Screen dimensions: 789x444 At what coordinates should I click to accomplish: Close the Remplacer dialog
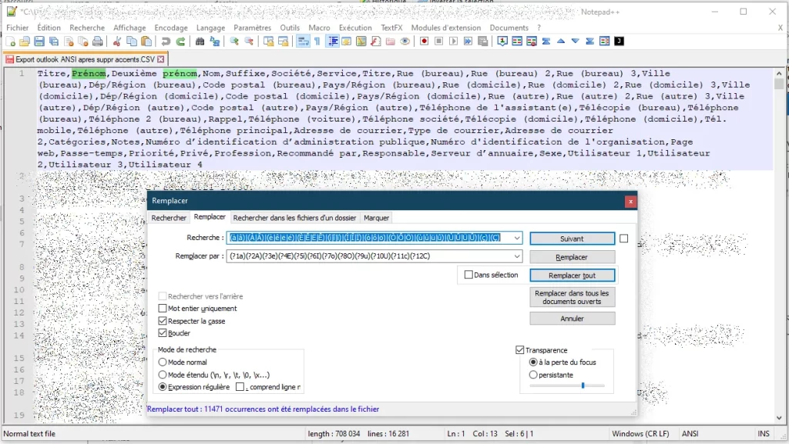pos(630,202)
